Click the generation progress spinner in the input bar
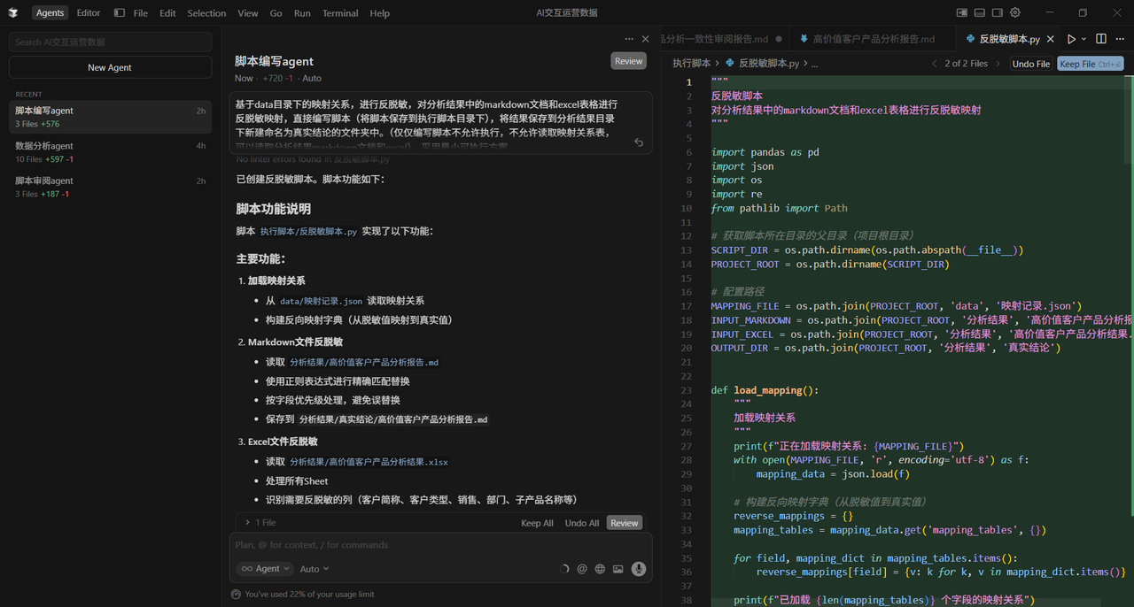1134x607 pixels. (564, 569)
